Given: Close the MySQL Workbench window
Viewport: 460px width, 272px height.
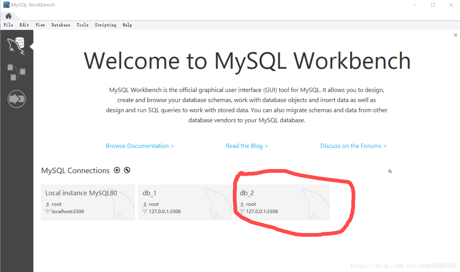Looking at the screenshot, I should pos(451,5).
